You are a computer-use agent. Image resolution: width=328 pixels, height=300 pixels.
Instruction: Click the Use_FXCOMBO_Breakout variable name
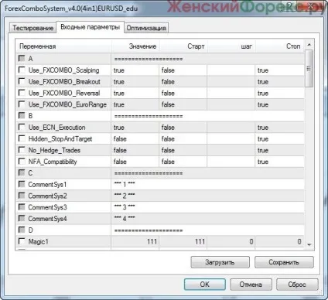(64, 82)
